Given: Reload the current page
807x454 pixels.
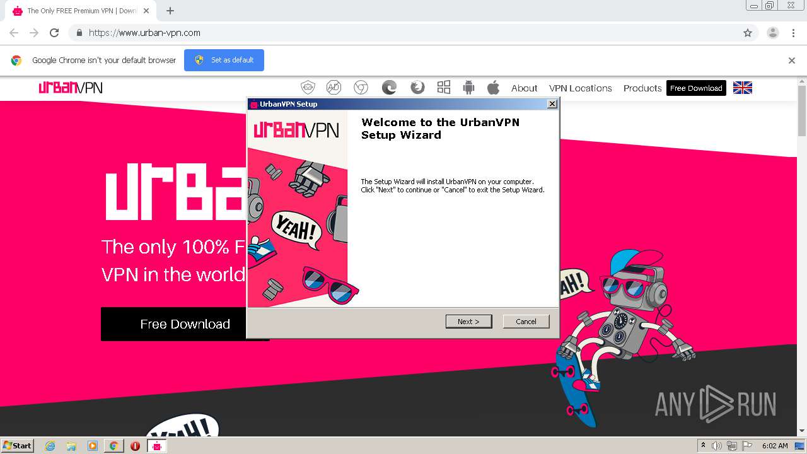Looking at the screenshot, I should [54, 33].
